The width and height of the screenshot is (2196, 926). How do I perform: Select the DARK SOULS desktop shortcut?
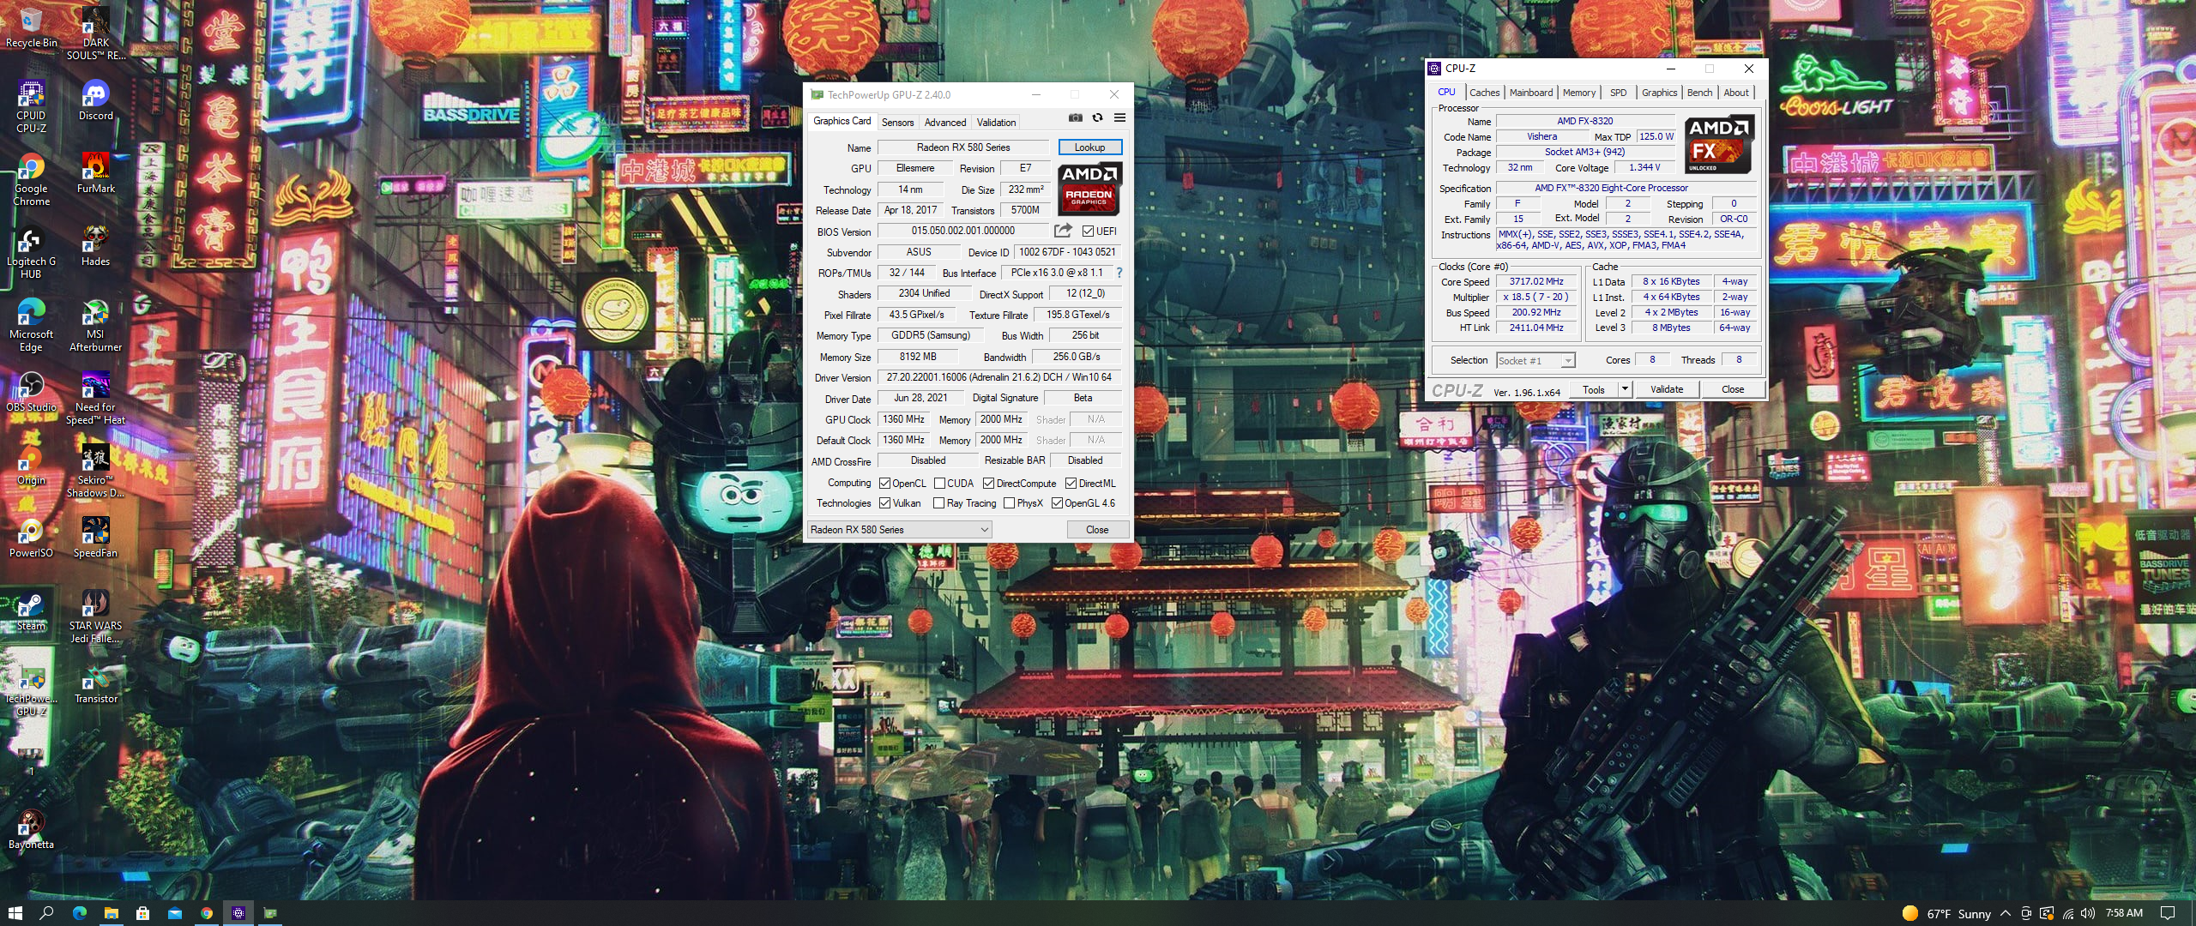point(96,34)
